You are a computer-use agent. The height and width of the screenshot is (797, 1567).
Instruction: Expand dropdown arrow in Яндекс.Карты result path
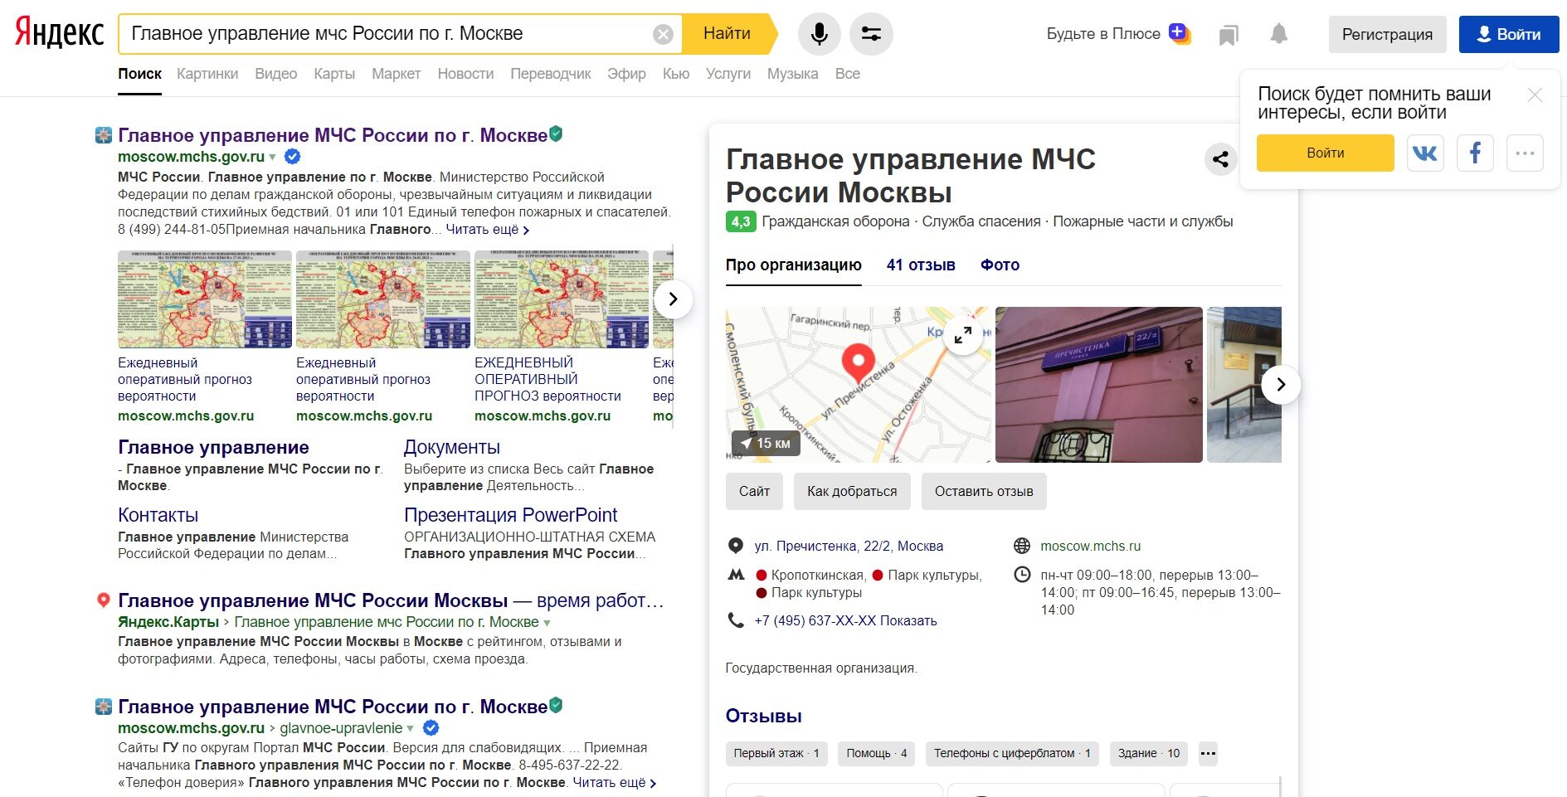point(547,623)
